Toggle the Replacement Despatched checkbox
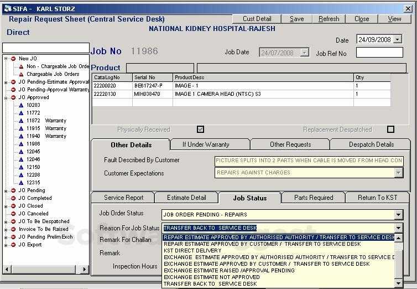417x289 pixels. point(390,130)
